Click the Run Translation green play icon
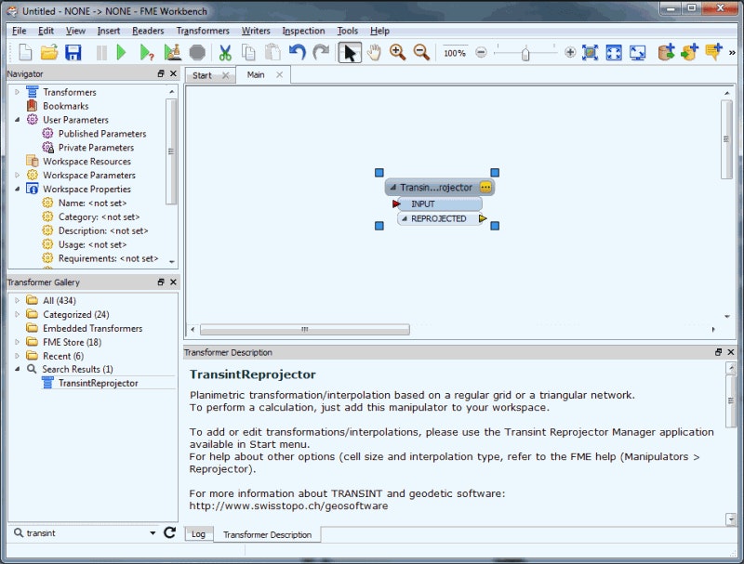Viewport: 744px width, 564px height. pyautogui.click(x=121, y=53)
